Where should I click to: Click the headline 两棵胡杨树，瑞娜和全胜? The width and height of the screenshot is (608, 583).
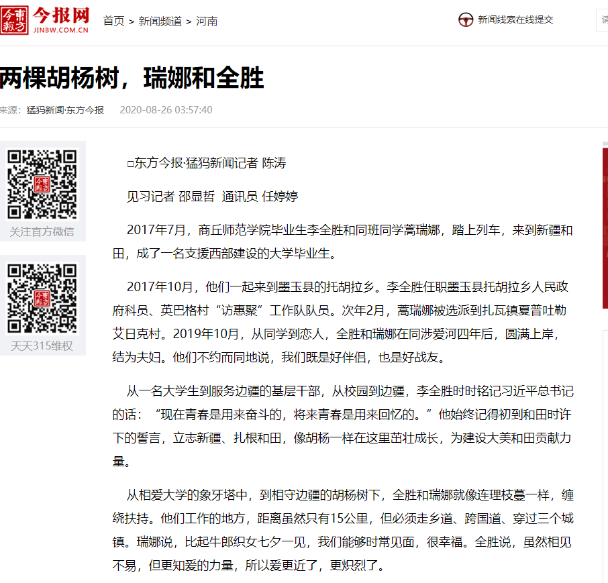[x=132, y=78]
